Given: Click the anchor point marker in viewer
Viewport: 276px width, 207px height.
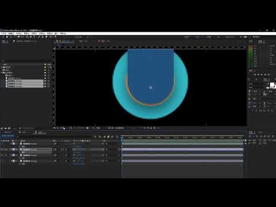Looking at the screenshot, I should (x=151, y=87).
